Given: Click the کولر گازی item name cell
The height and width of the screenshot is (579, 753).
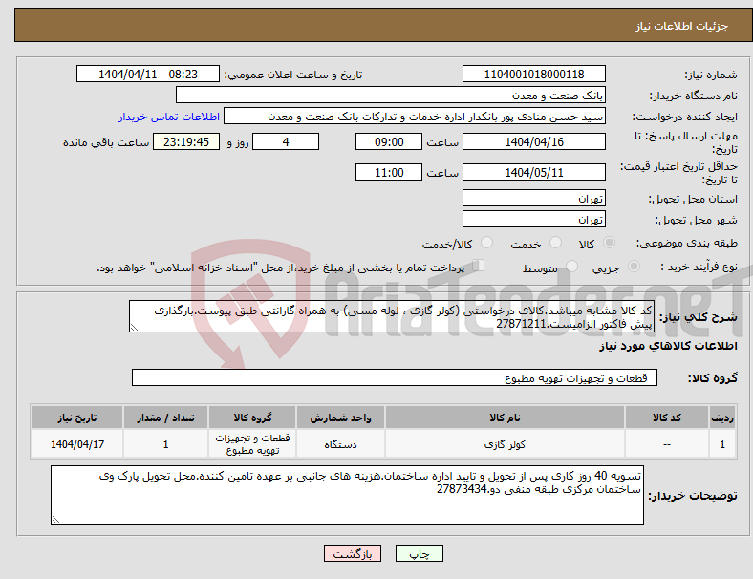Looking at the screenshot, I should (505, 444).
